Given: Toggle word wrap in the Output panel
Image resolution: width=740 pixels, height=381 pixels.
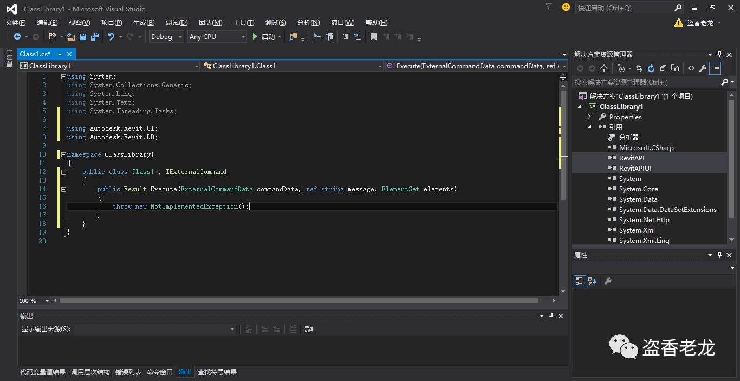Looking at the screenshot, I should point(309,329).
